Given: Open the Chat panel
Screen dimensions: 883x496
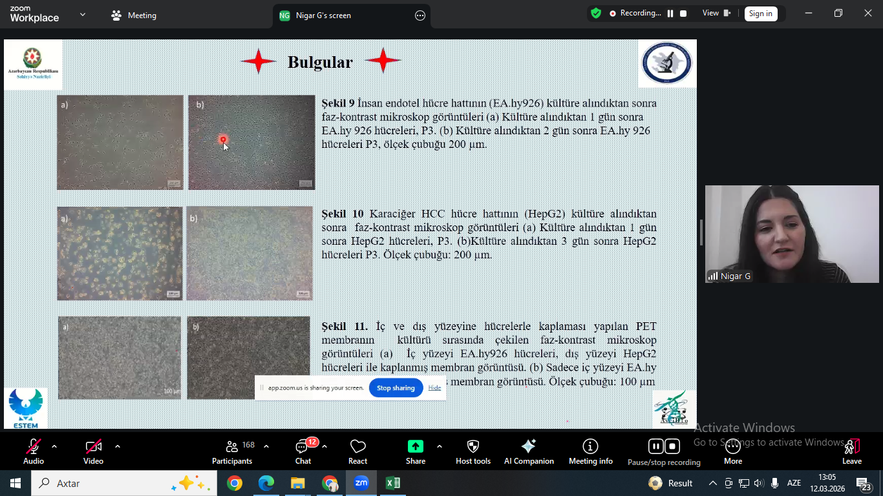Looking at the screenshot, I should click(x=303, y=451).
